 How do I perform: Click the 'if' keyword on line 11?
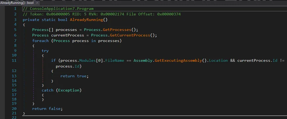[53, 60]
